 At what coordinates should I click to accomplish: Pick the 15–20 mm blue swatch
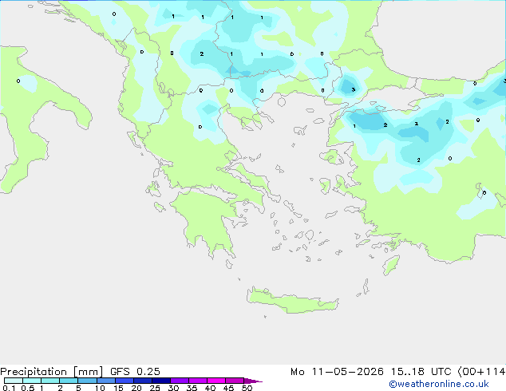coord(124,381)
